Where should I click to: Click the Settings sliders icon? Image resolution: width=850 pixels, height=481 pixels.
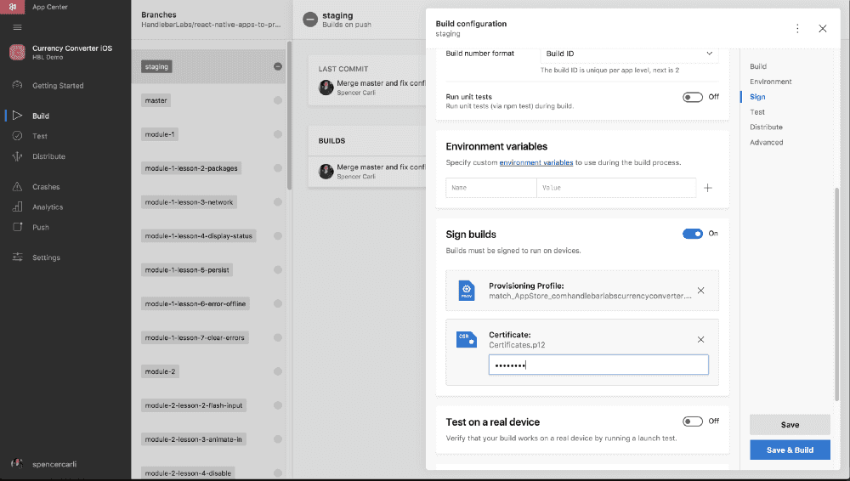[x=17, y=257]
